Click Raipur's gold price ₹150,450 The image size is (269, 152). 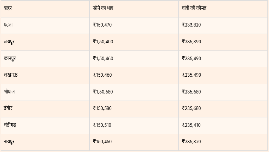click(102, 142)
